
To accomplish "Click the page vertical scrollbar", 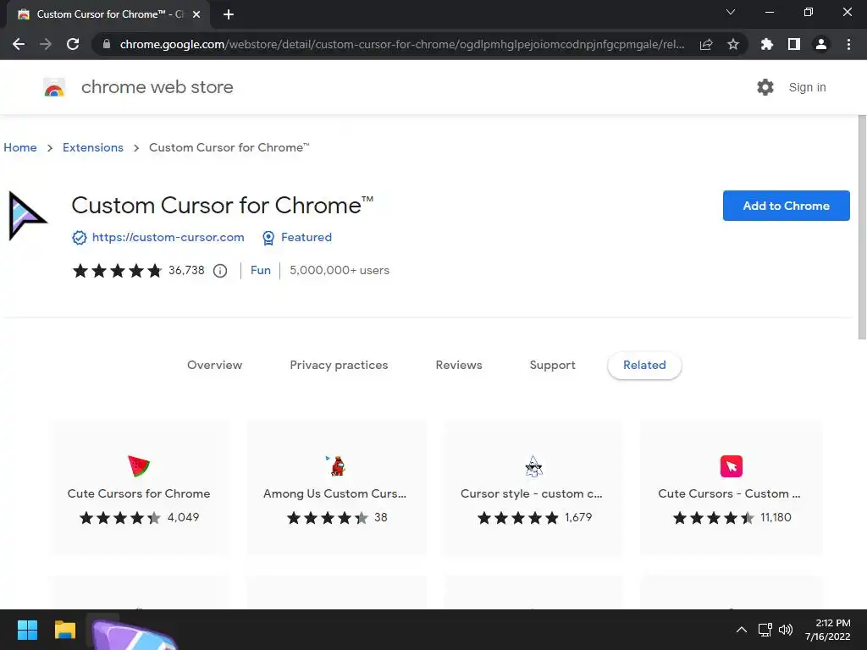I will click(861, 228).
